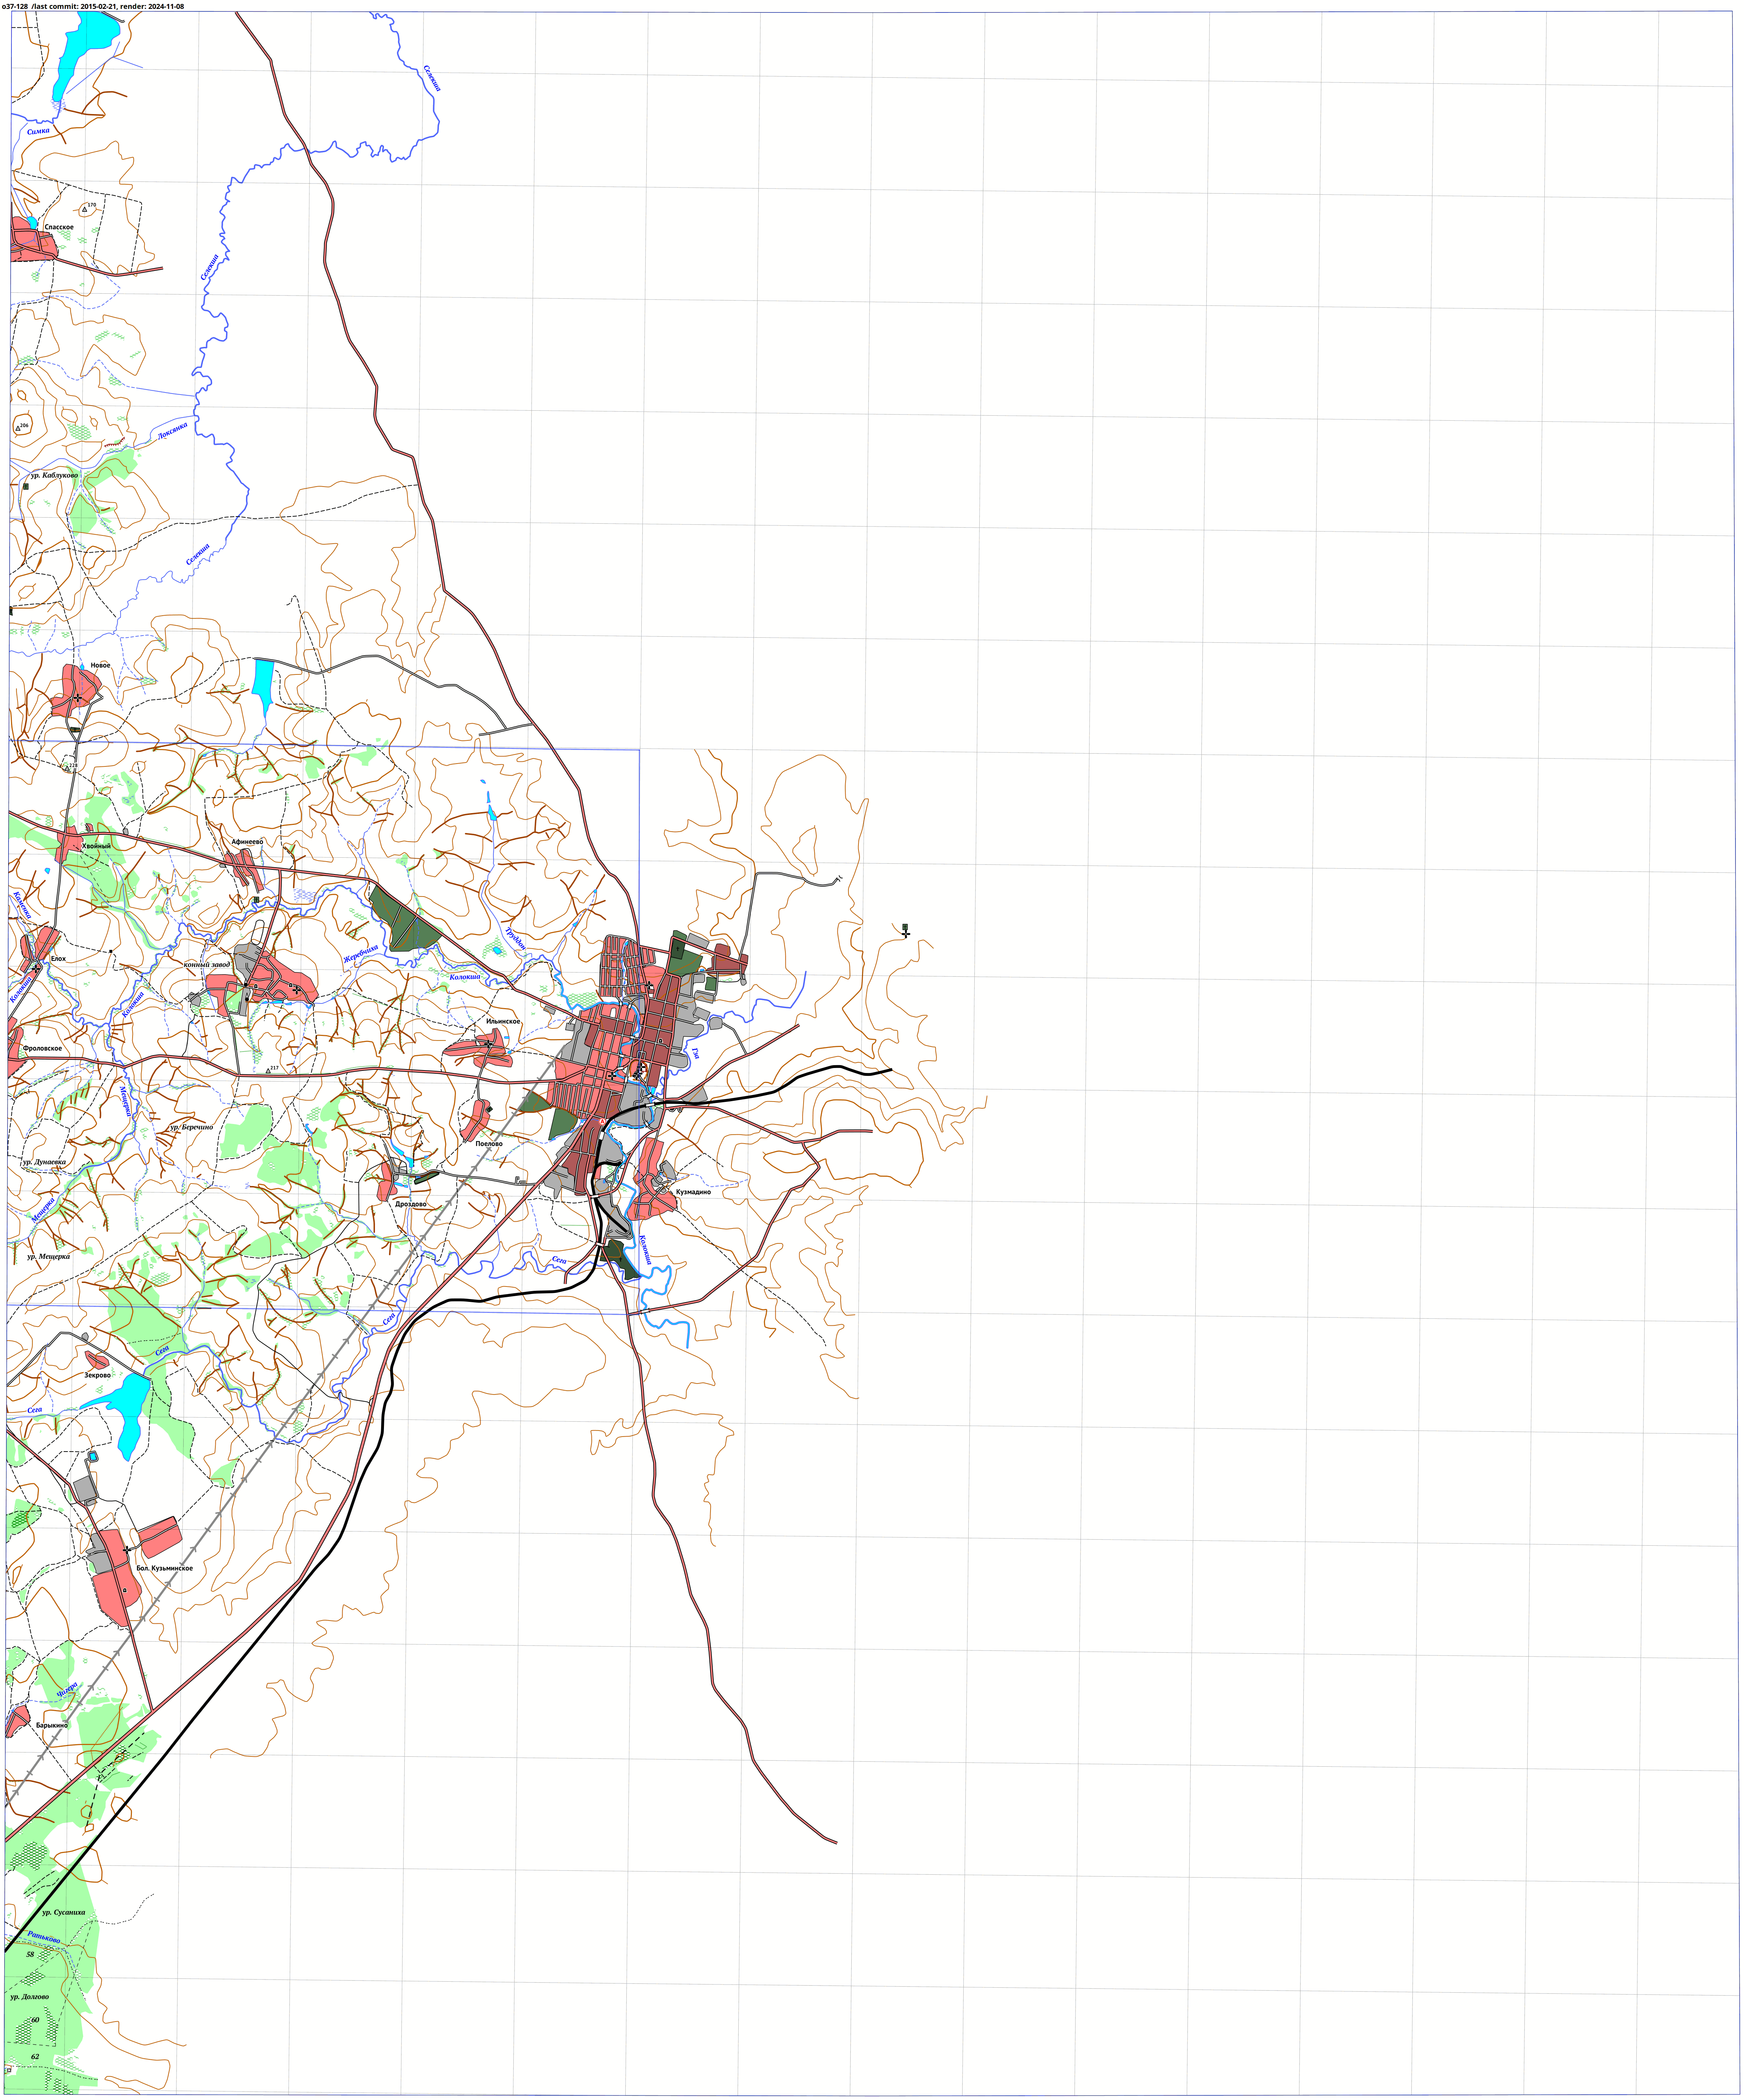This screenshot has height=2100, width=1744.
Task: Click the Барыкино village label
Action: point(52,1725)
